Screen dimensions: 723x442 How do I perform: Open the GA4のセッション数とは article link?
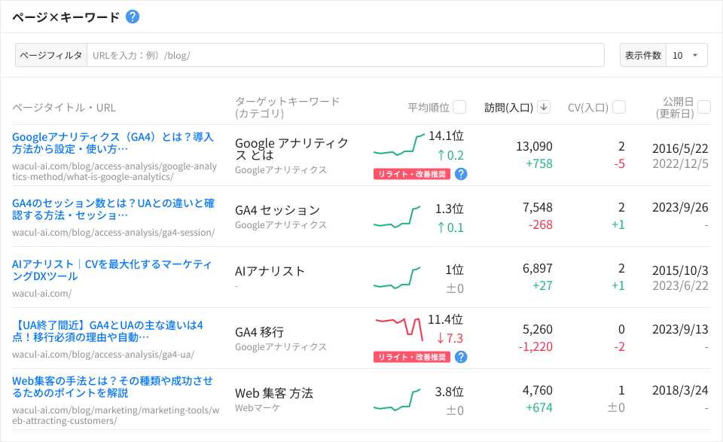point(113,209)
